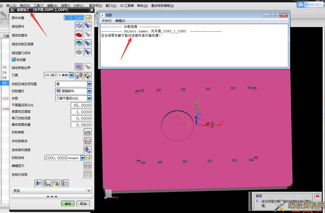Open the 星创电极编程(X) menu
The image size is (325, 213).
pos(163,5)
